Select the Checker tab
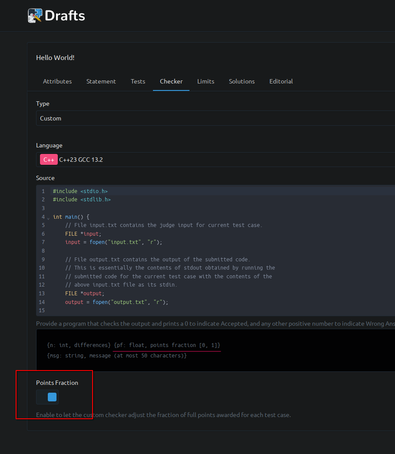This screenshot has width=395, height=454. [171, 81]
